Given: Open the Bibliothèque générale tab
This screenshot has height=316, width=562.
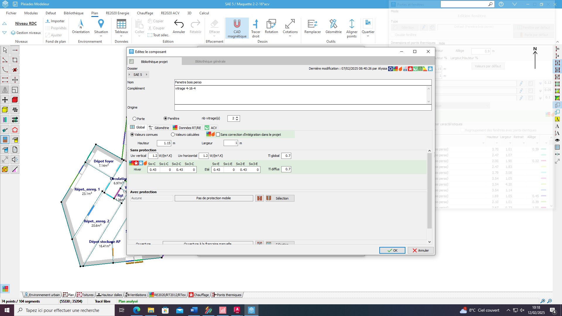Looking at the screenshot, I should pyautogui.click(x=210, y=61).
